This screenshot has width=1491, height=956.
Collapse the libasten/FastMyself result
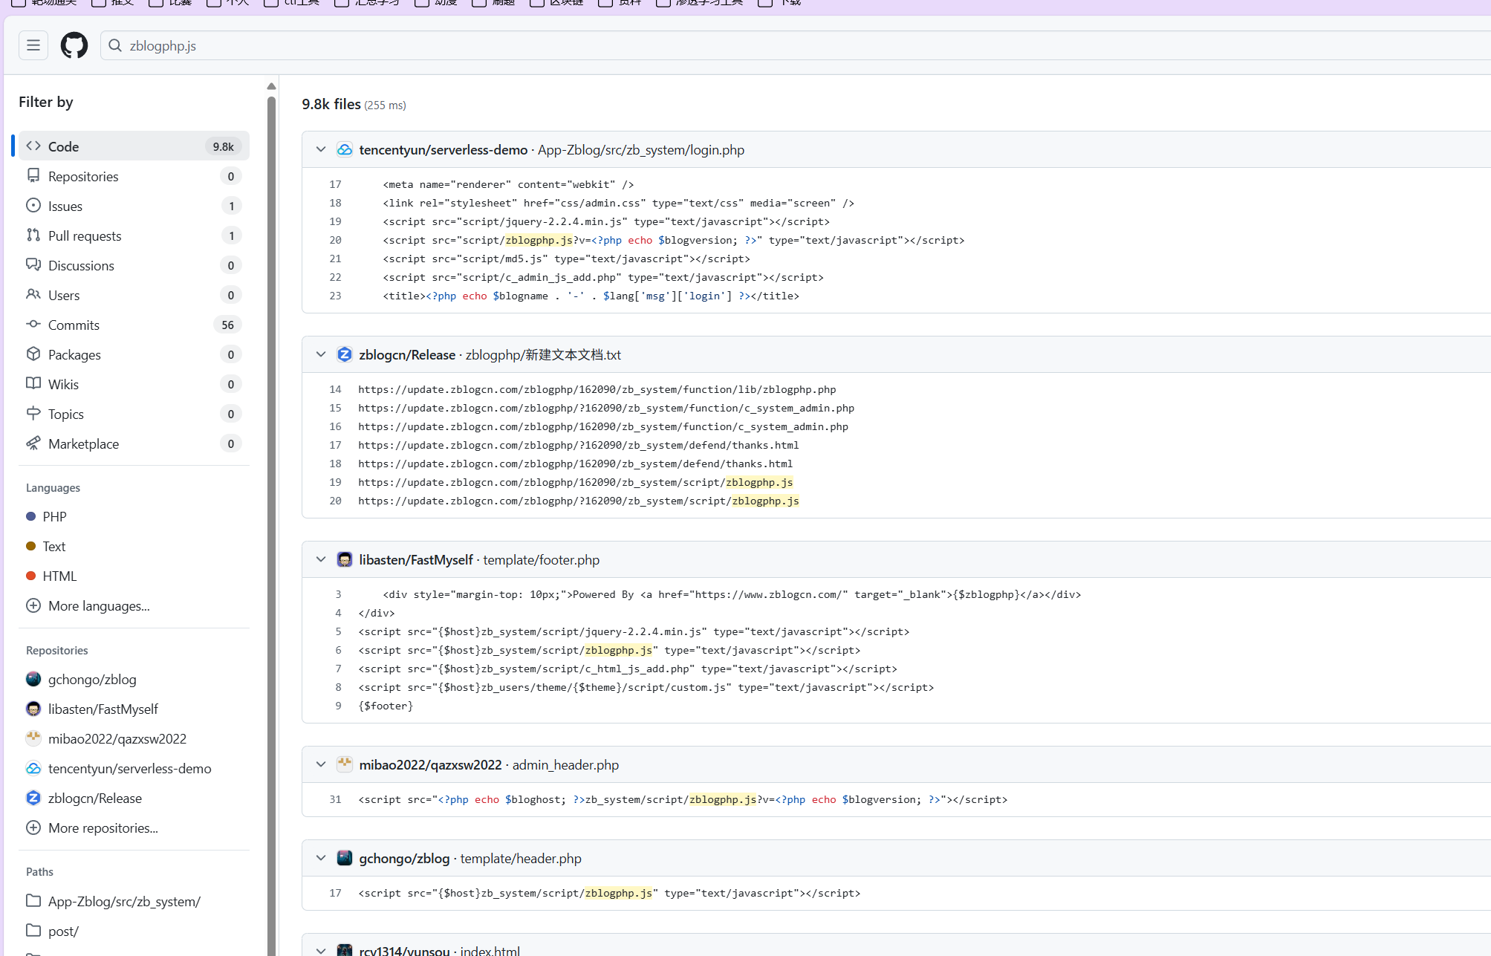pyautogui.click(x=321, y=559)
